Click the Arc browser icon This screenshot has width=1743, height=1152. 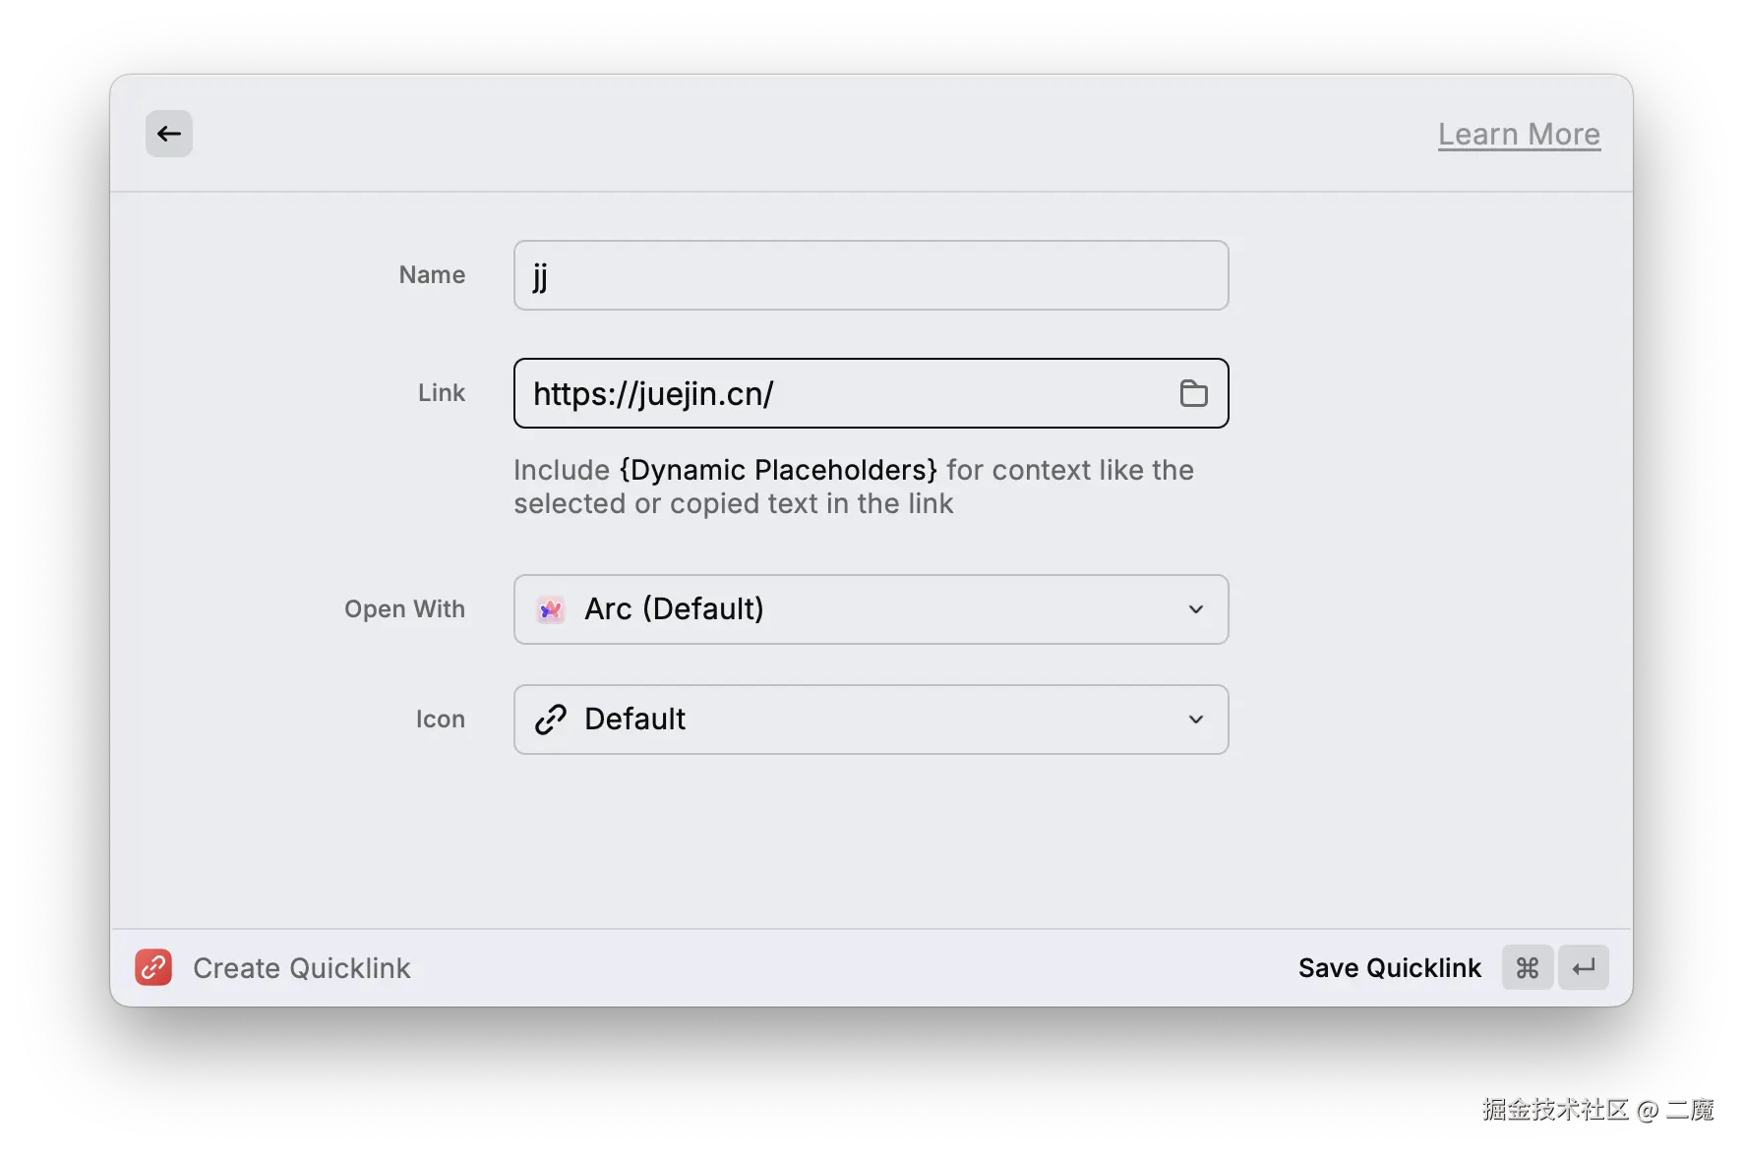(551, 609)
